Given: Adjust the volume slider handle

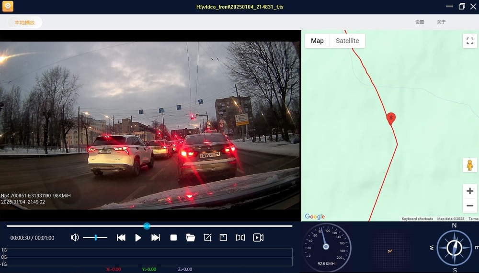Looking at the screenshot, I should coord(96,237).
